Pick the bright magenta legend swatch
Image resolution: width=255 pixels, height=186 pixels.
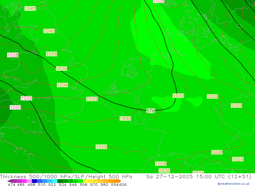(x=24, y=181)
